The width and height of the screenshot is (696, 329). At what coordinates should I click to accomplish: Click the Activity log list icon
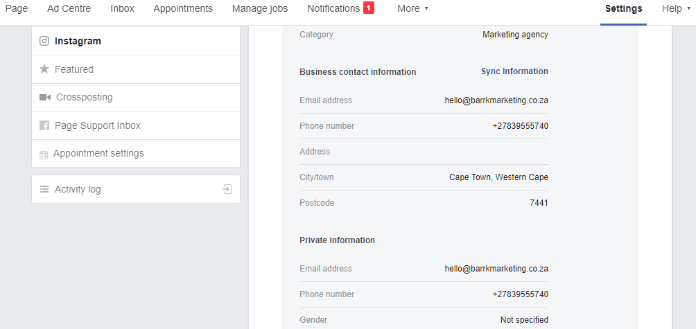[x=44, y=189]
